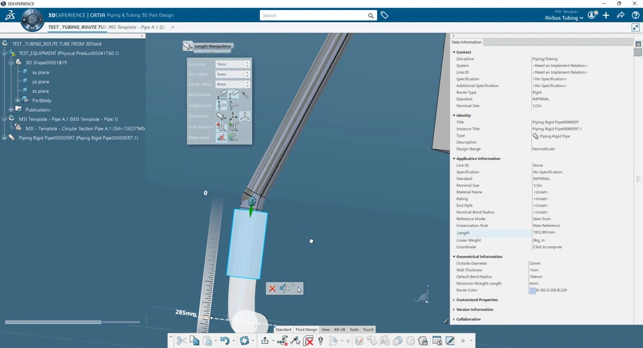Click the Update cycle icon in bottom toolbar
This screenshot has height=348, width=643.
pos(244,341)
